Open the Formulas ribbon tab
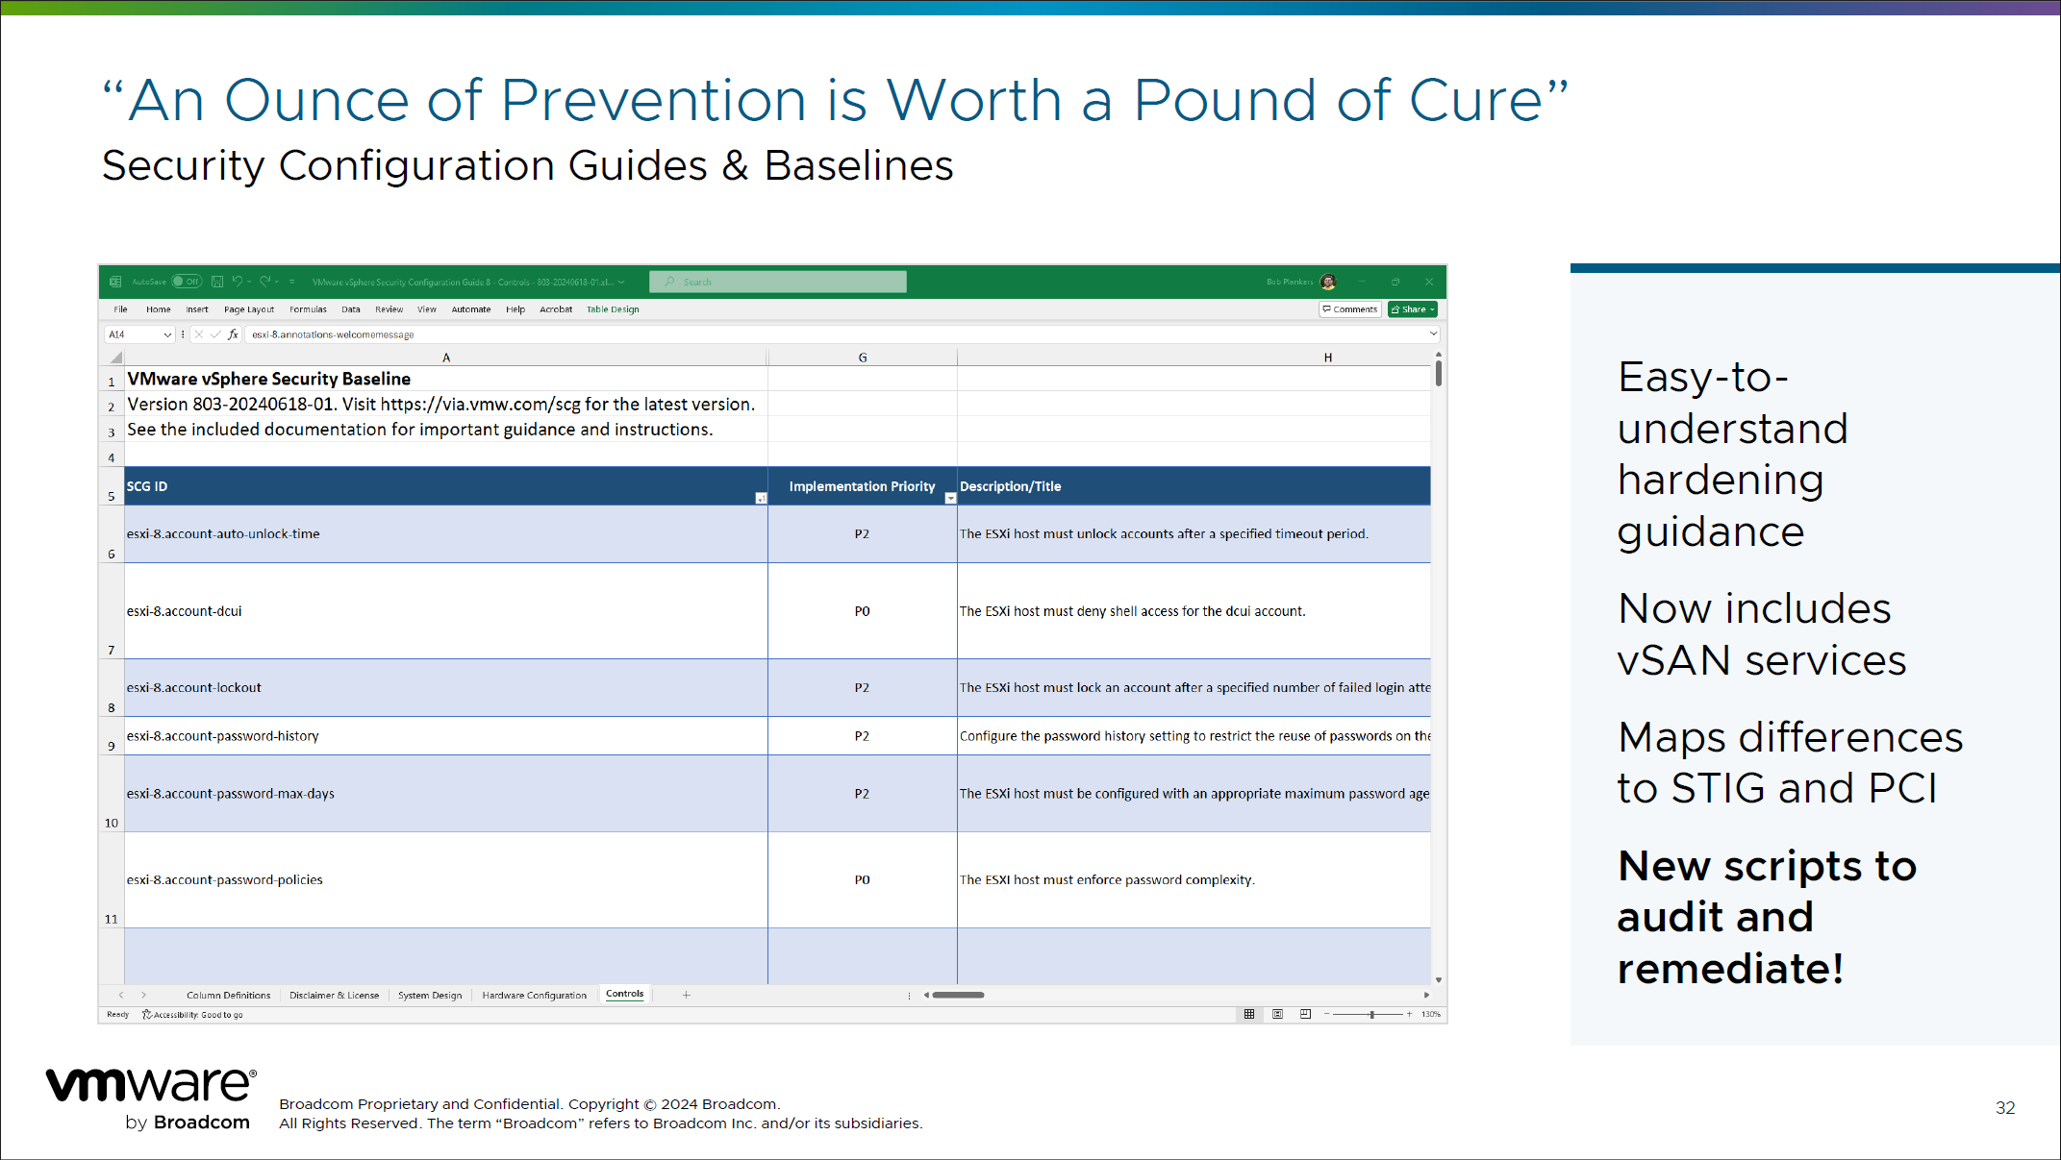The height and width of the screenshot is (1160, 2061). [x=308, y=309]
